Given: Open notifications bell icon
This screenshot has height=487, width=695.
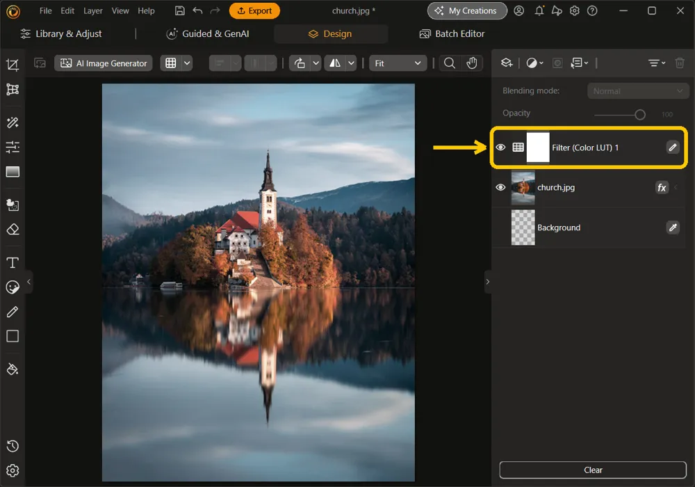Looking at the screenshot, I should click(539, 10).
